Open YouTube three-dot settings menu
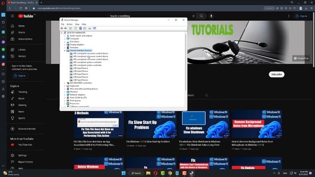315x177 pixels. click(x=289, y=16)
